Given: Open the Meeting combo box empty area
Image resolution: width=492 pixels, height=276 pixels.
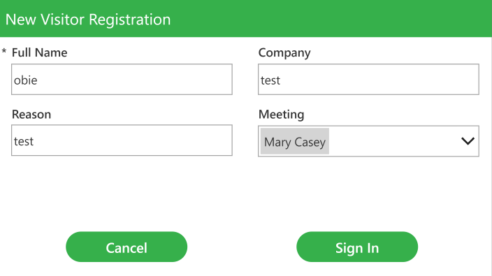Looking at the screenshot, I should (393, 141).
